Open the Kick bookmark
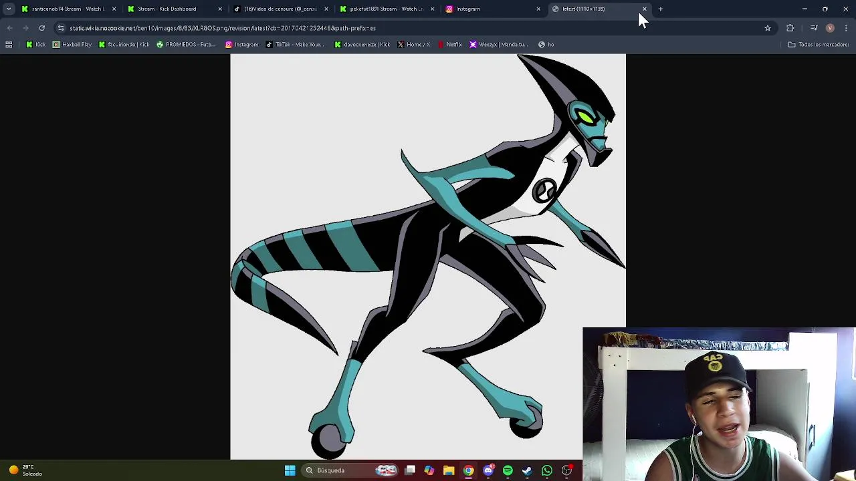 click(35, 45)
